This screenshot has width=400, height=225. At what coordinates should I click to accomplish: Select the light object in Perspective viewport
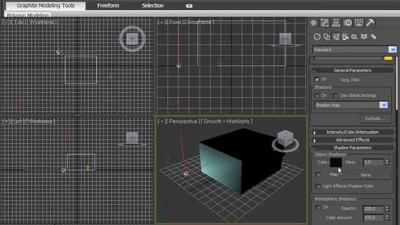[x=186, y=174]
